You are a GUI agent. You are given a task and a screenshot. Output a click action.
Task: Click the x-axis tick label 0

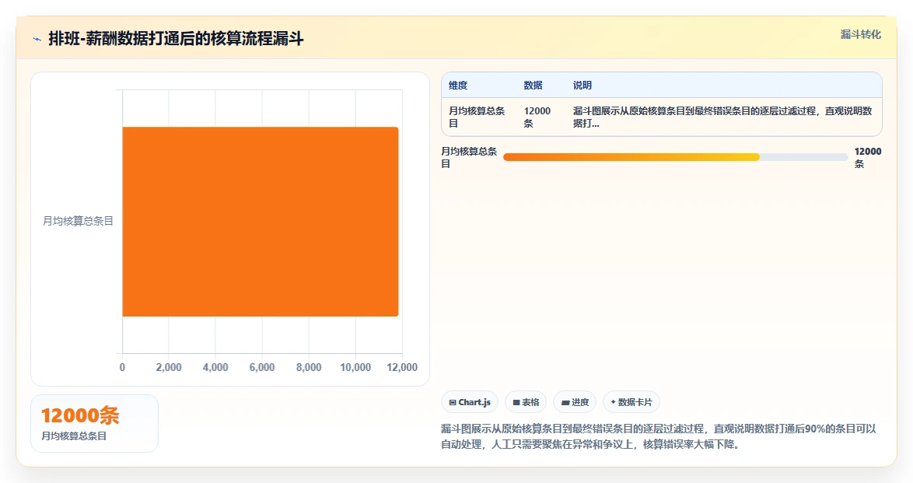click(122, 367)
